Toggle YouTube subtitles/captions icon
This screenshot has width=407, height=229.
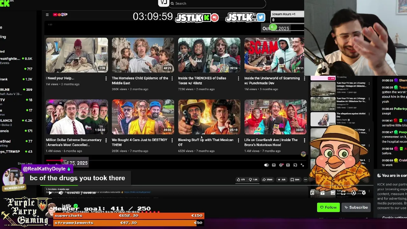pos(274,165)
